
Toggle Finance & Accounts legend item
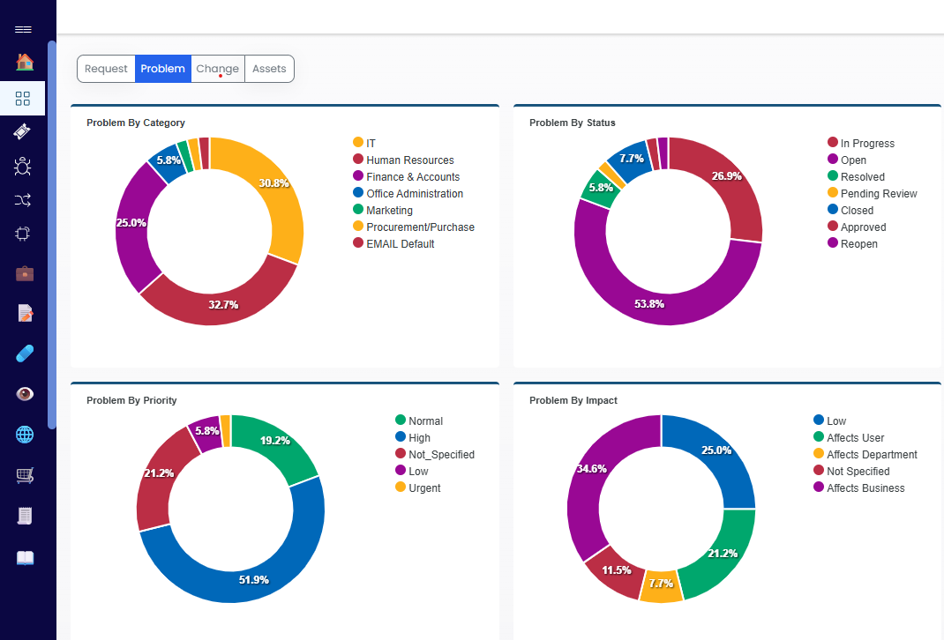tap(407, 177)
